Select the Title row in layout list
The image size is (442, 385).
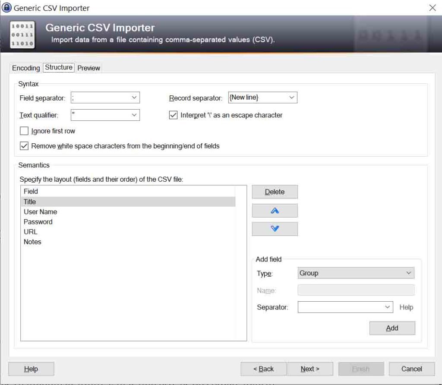click(128, 202)
